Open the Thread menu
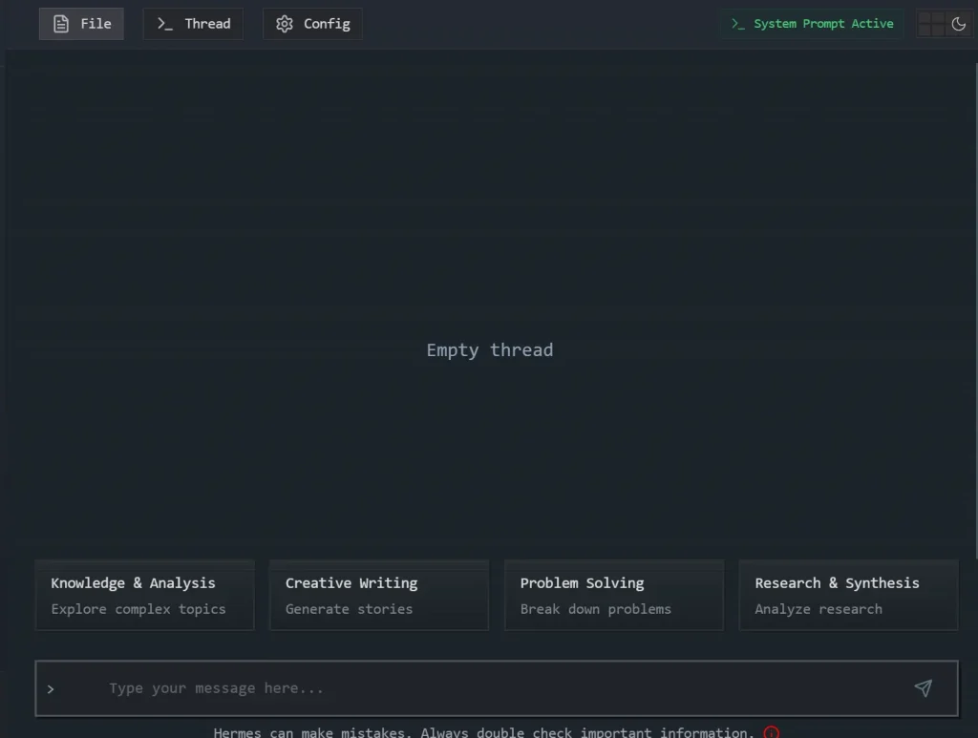978x738 pixels. (192, 23)
